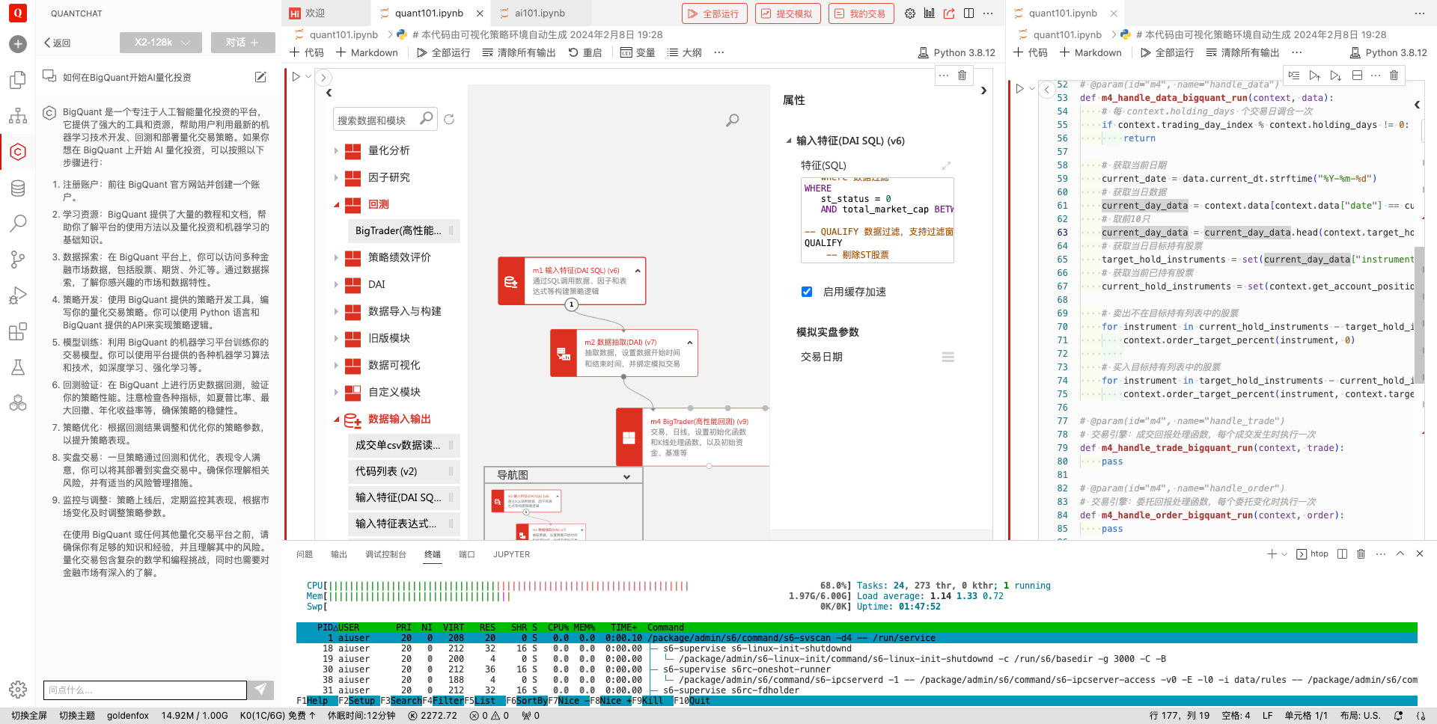Collapse the m1 输入特征 node
1437x724 pixels.
coord(638,271)
